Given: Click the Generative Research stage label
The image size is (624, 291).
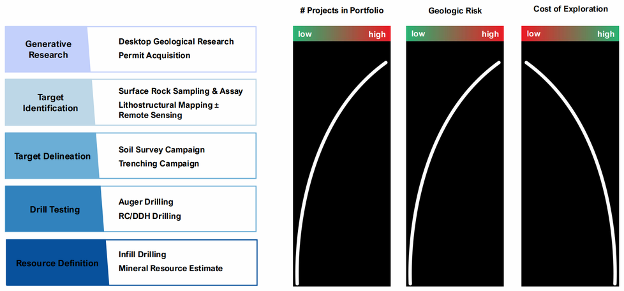Looking at the screenshot, I should (x=48, y=49).
